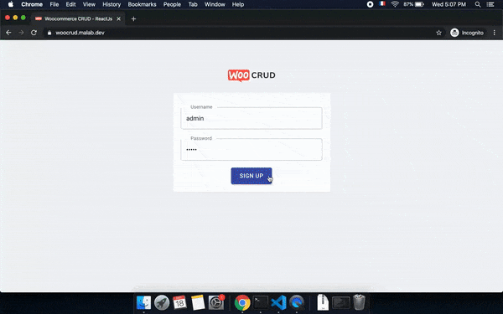This screenshot has height=314, width=503.
Task: Click the lock icon beside the URL
Action: [49, 33]
